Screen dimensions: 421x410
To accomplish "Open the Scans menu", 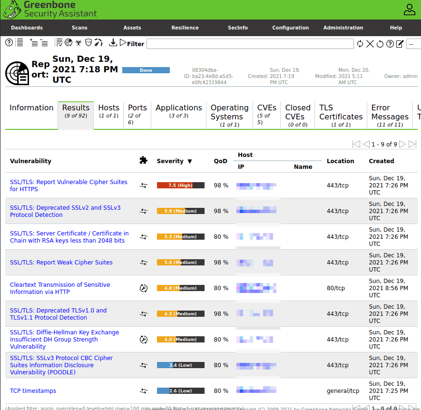I will 79,28.
